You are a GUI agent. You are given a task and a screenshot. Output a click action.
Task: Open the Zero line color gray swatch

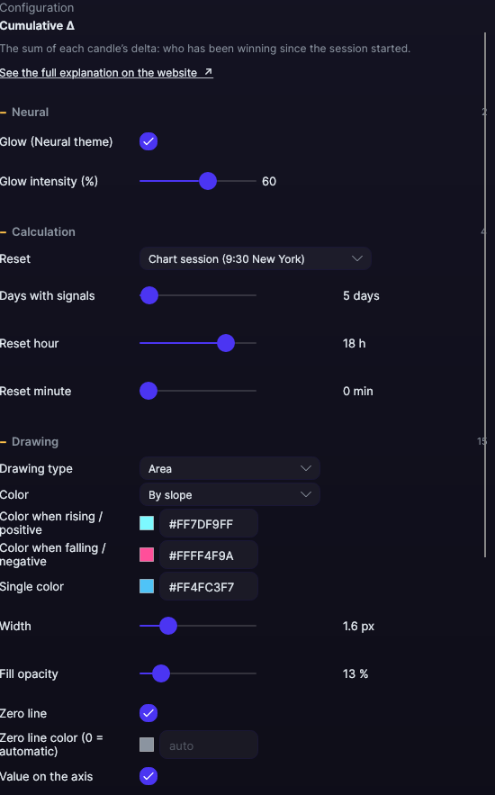(x=147, y=745)
